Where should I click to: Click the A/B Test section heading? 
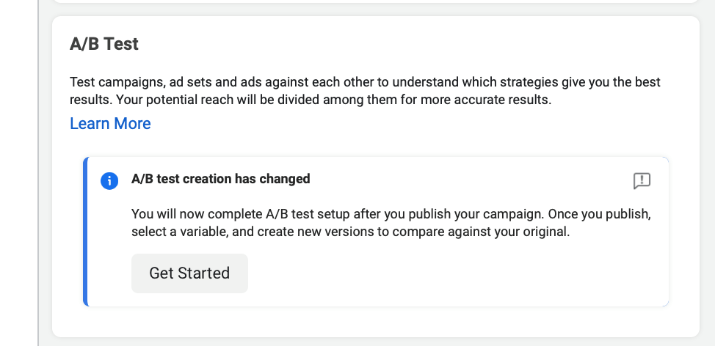[104, 44]
